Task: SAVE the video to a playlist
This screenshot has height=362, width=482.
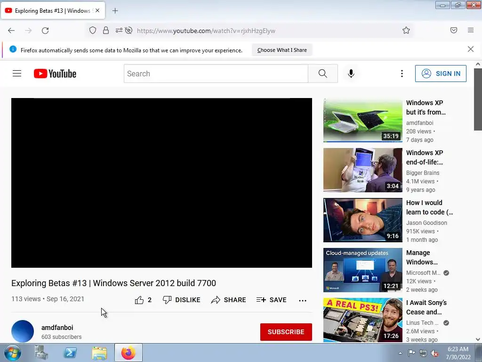Action: pyautogui.click(x=272, y=300)
